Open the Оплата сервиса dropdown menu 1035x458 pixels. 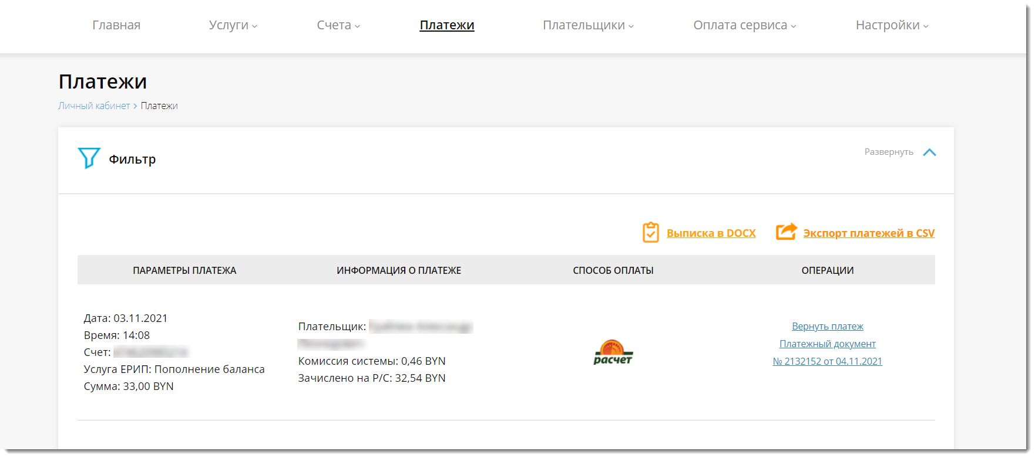click(x=745, y=25)
